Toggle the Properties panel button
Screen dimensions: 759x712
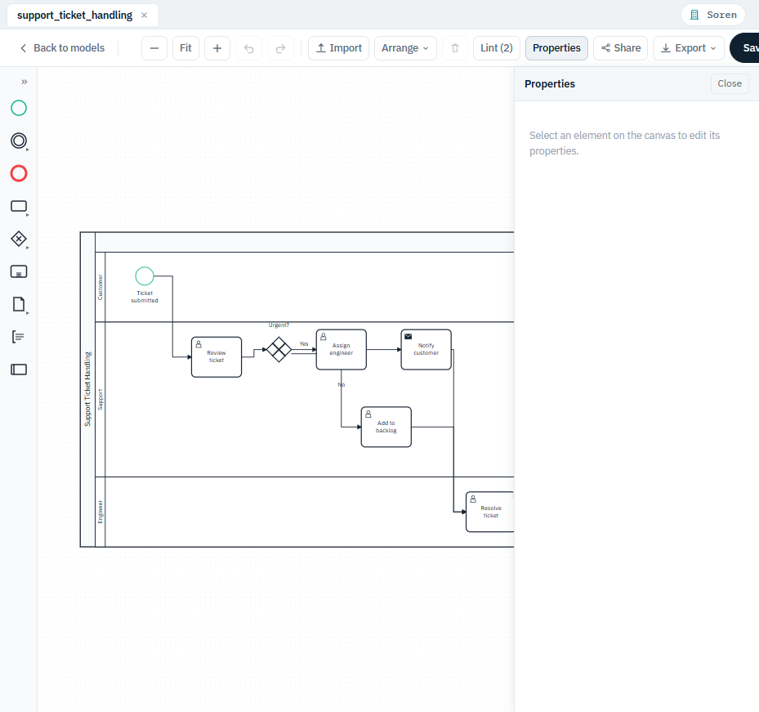point(556,48)
